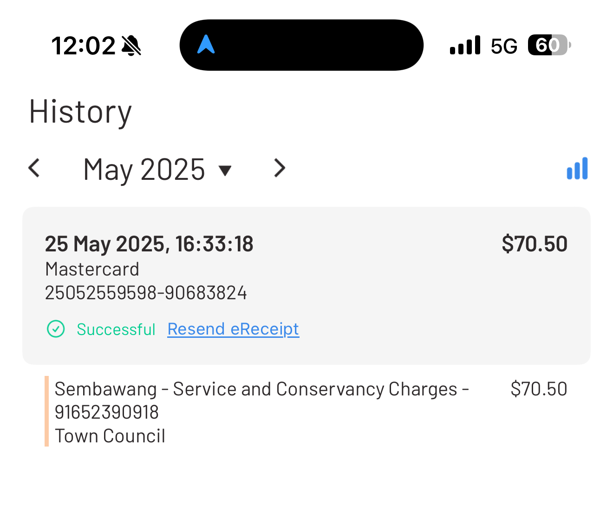Tap the orange category color bar
Image resolution: width=613 pixels, height=526 pixels.
tap(46, 411)
